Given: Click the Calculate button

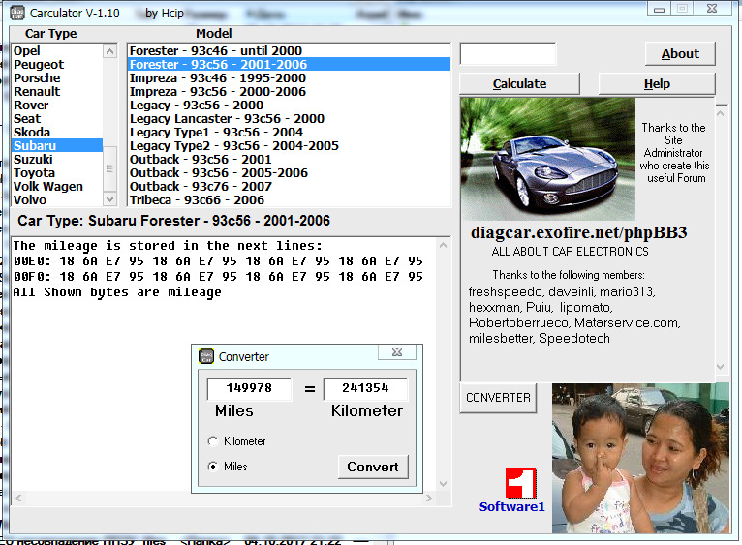Looking at the screenshot, I should (x=519, y=84).
